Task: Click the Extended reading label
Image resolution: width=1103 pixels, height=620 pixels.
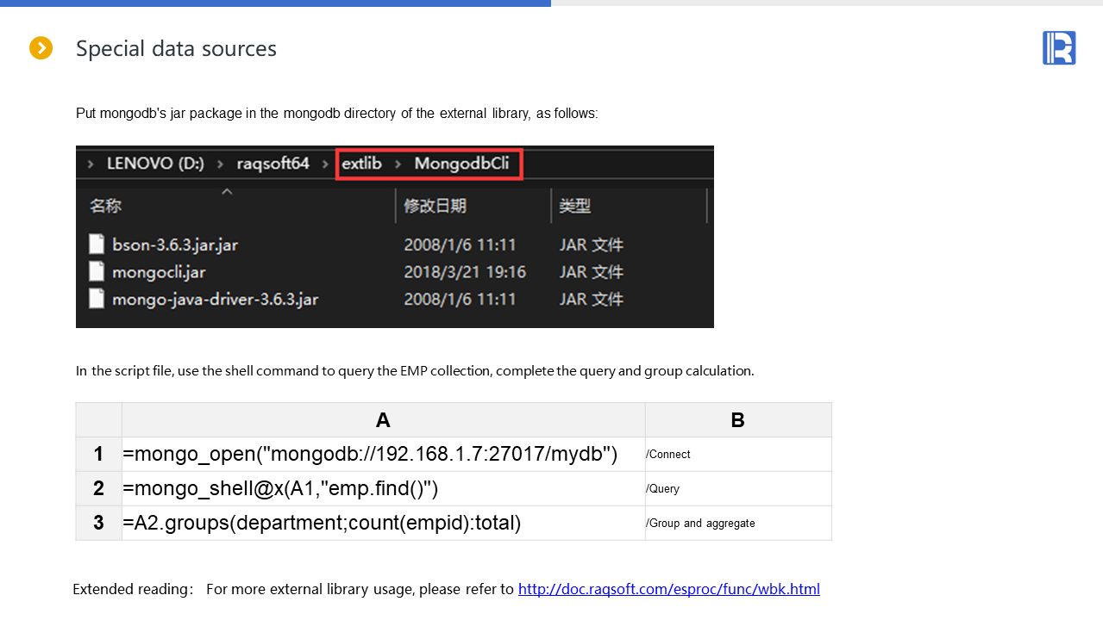Action: coord(133,589)
